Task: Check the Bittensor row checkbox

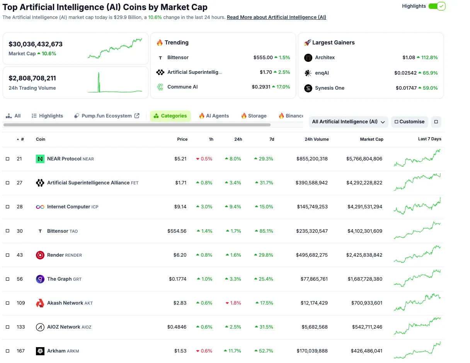Action: 7,231
